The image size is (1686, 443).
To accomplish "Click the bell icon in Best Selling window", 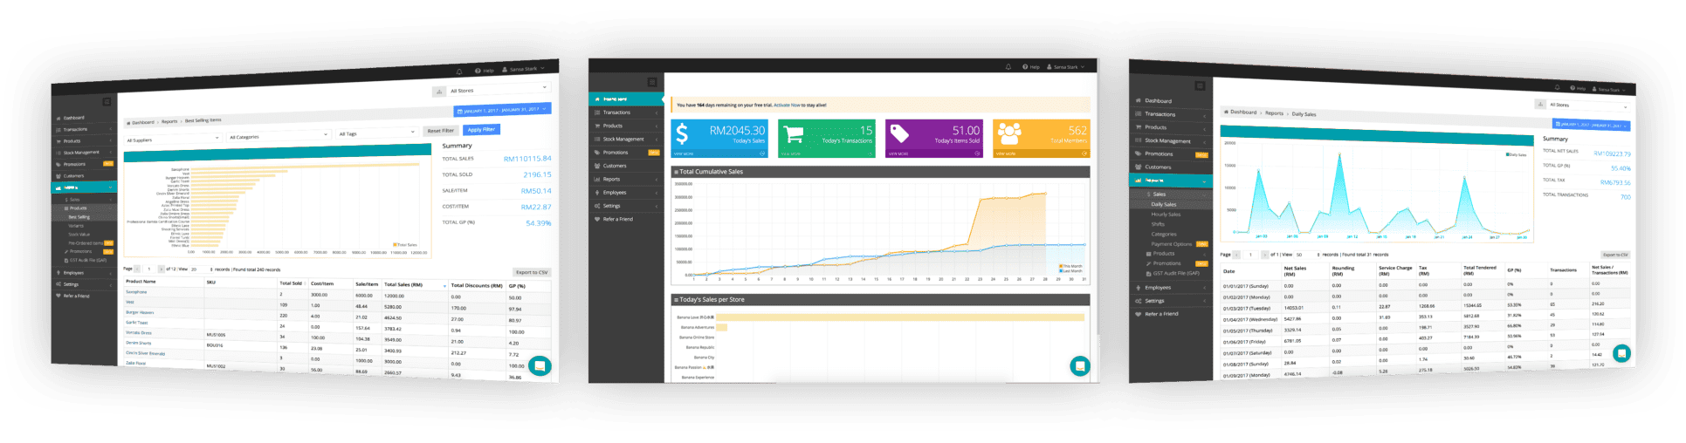I will tap(459, 72).
